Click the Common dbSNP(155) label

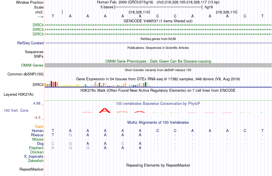click(x=25, y=74)
